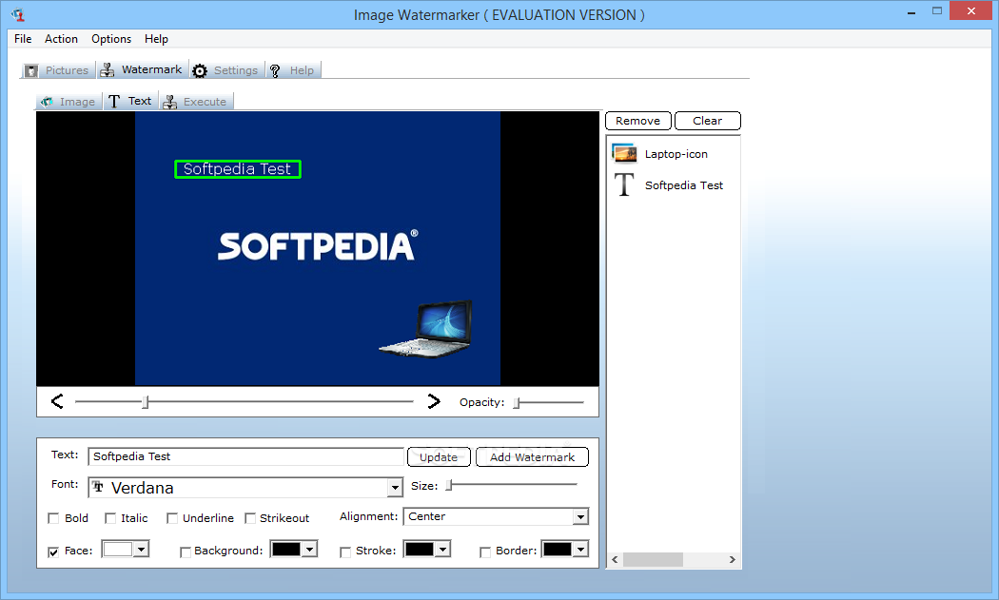The height and width of the screenshot is (600, 999).
Task: Open the Verdana font dropdown arrow
Action: click(395, 489)
